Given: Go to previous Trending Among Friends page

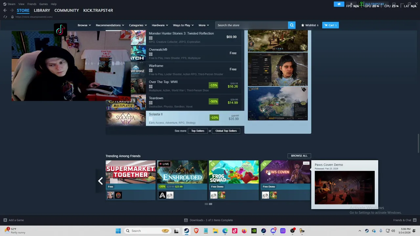Looking at the screenshot, I should 100,181.
